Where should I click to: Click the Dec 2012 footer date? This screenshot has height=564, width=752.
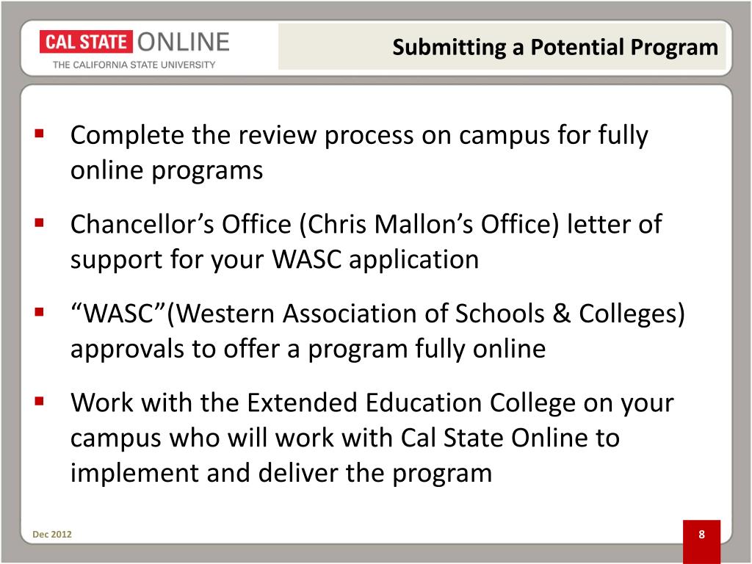52,535
